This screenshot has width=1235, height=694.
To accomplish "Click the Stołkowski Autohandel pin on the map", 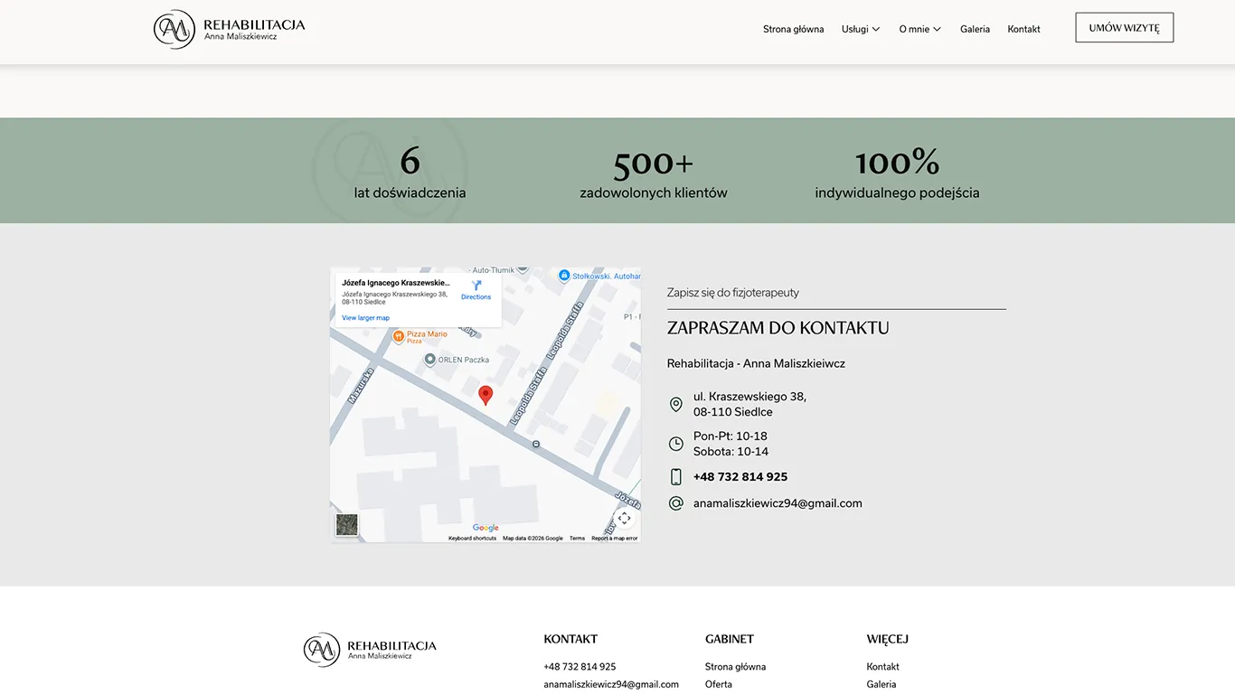I will [x=565, y=275].
